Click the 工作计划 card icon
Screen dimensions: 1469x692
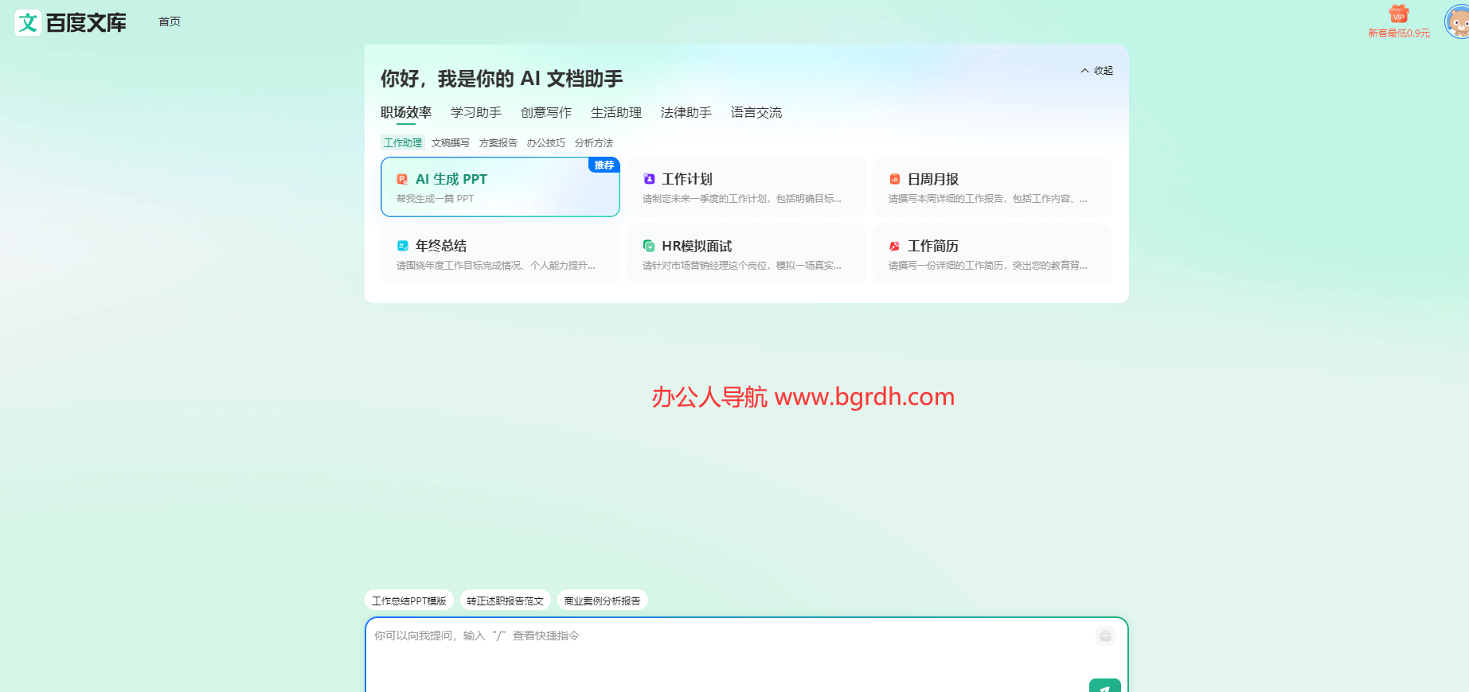[649, 179]
